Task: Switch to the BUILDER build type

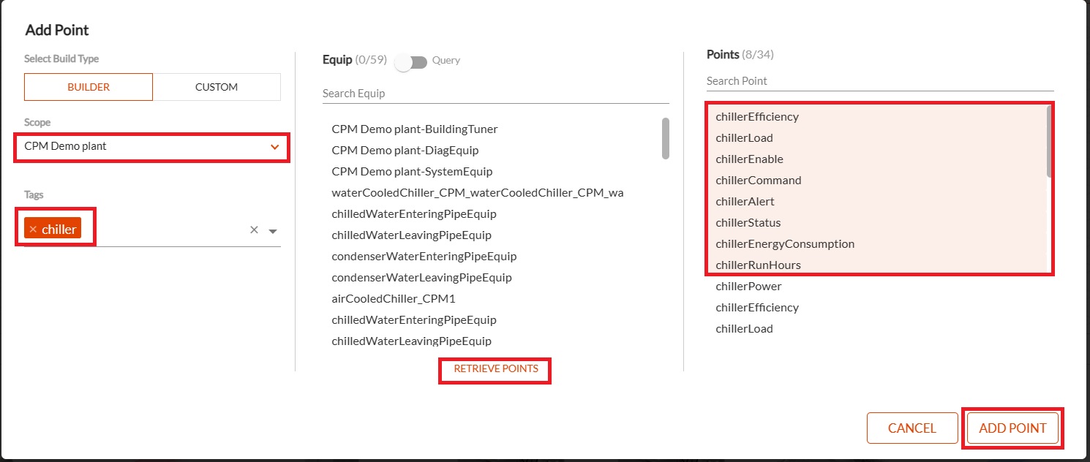Action: click(89, 87)
